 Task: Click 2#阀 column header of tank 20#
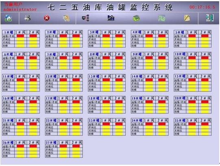[x=205, y=98]
